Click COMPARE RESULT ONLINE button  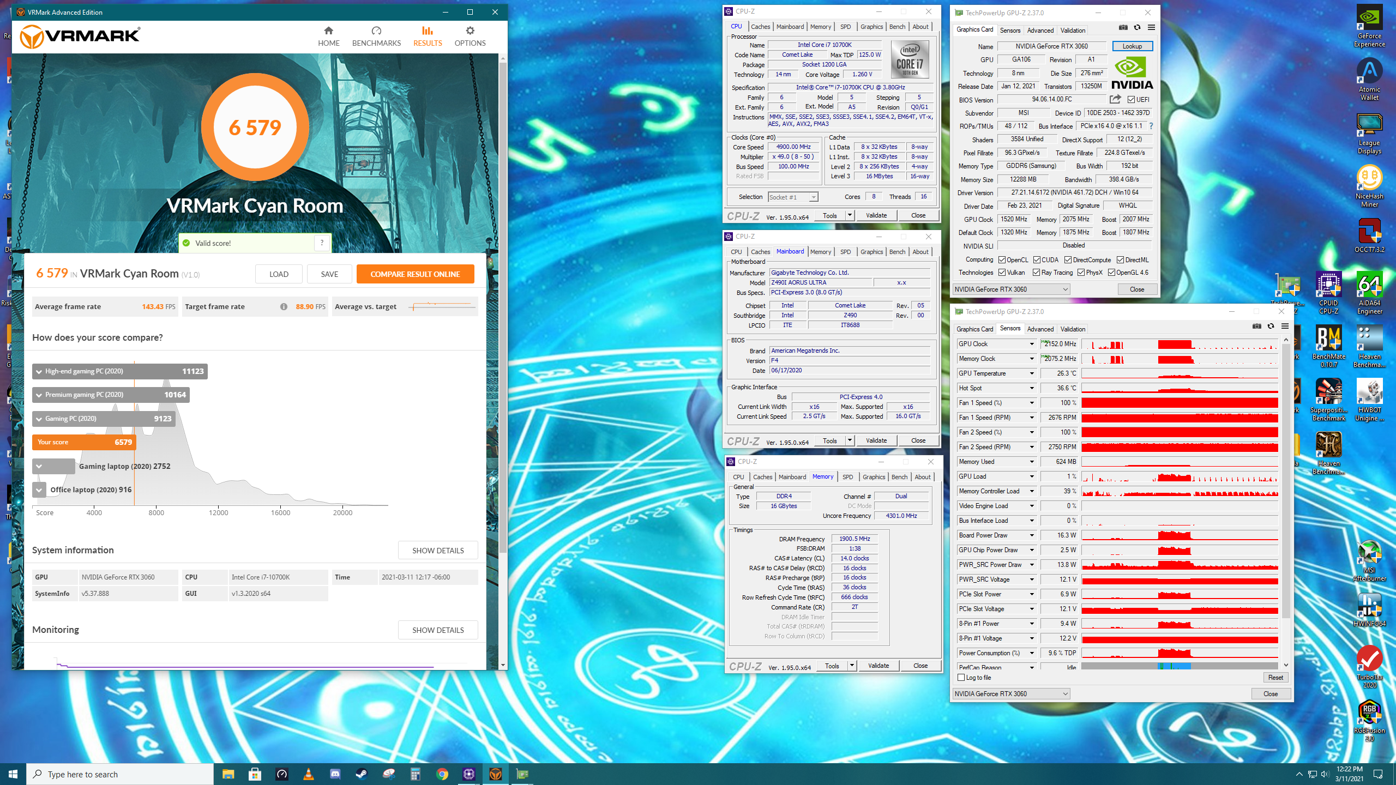coord(415,274)
